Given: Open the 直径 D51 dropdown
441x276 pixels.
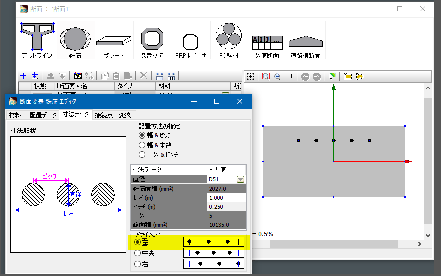Looking at the screenshot, I should (x=240, y=179).
